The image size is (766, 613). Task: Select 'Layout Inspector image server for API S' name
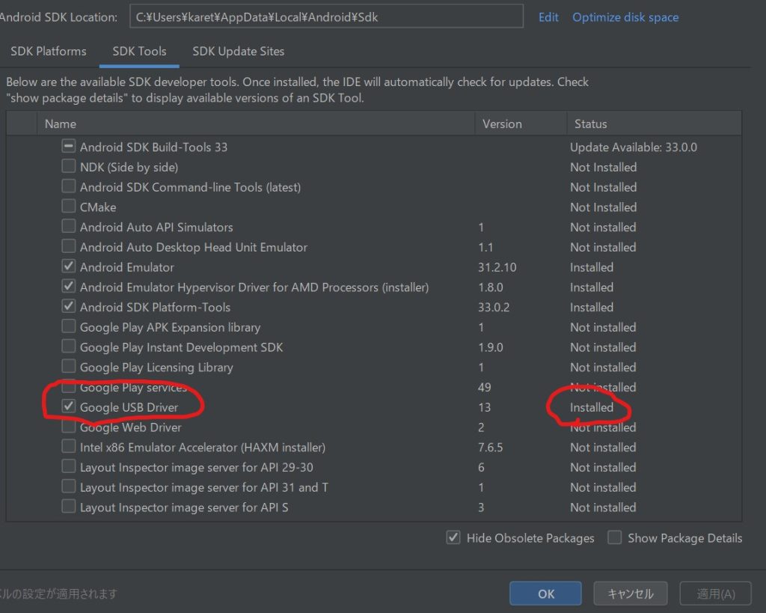tap(184, 508)
